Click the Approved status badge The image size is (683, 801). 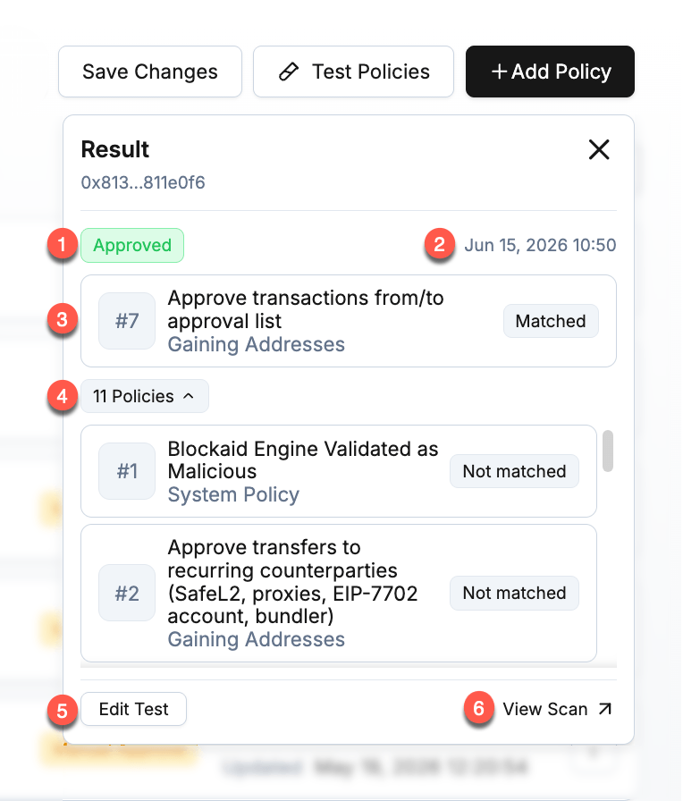132,245
